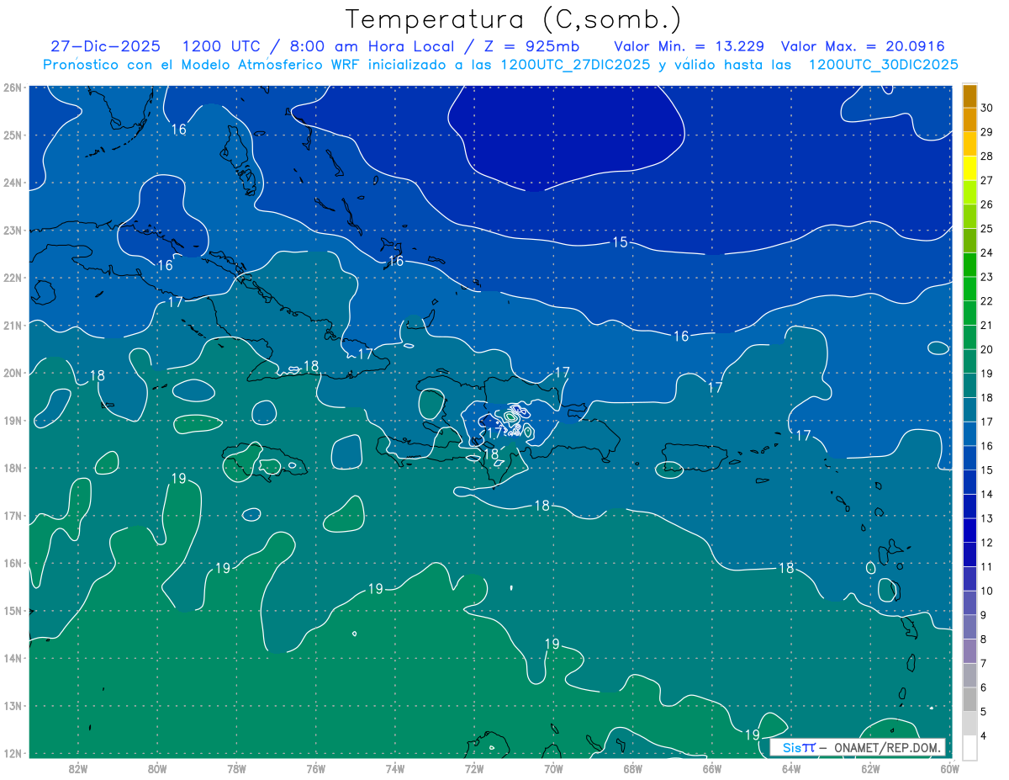
Task: Click the dark orange legend band above 30
Action: [969, 96]
